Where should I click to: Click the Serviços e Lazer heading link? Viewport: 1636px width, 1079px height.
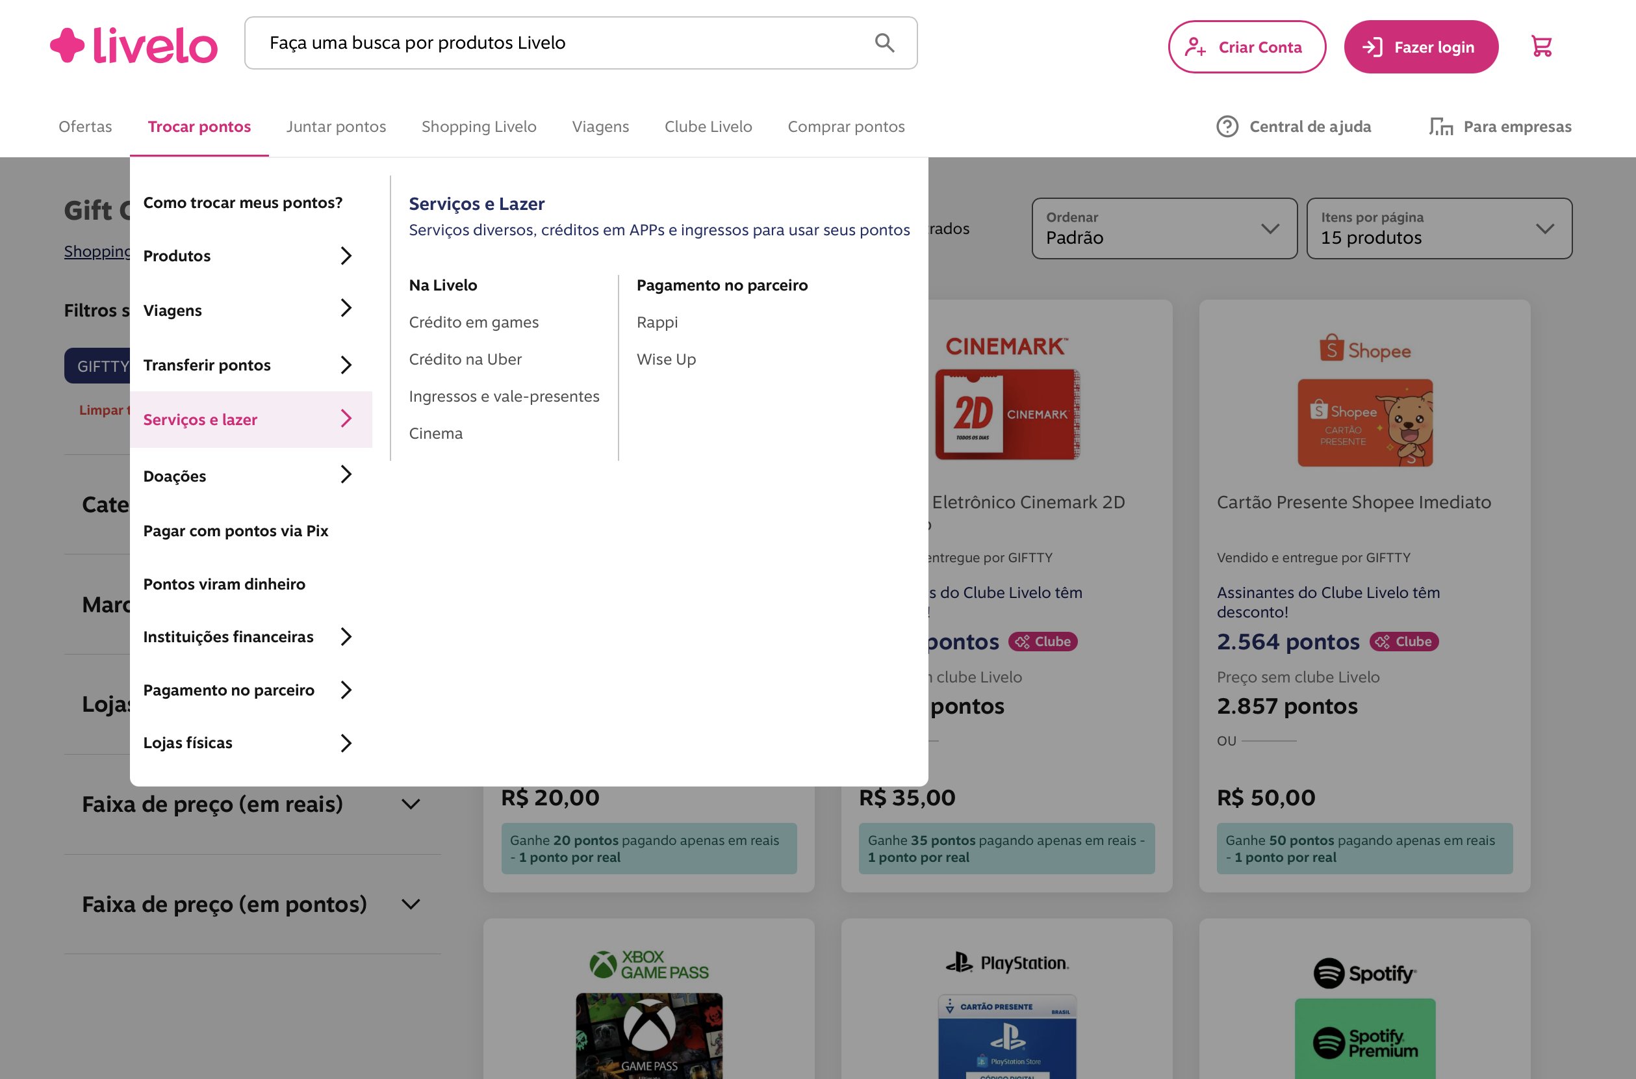coord(476,203)
